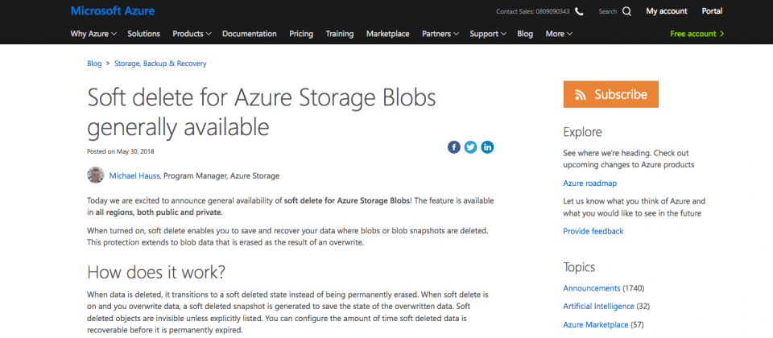Click the Free account link
Image resolution: width=773 pixels, height=338 pixels.
pos(697,34)
